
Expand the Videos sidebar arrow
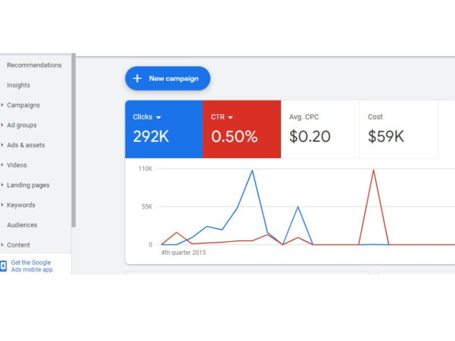click(x=2, y=165)
